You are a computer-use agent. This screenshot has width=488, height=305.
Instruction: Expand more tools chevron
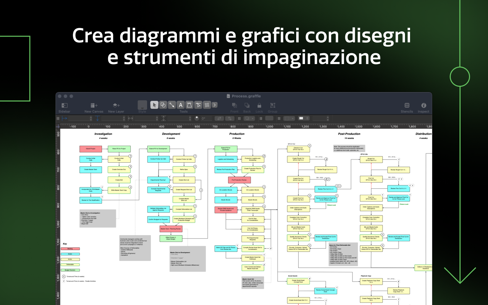tap(215, 105)
